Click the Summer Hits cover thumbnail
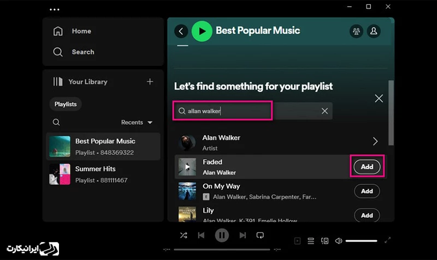Screen dimensions: 437x260 pyautogui.click(x=60, y=174)
